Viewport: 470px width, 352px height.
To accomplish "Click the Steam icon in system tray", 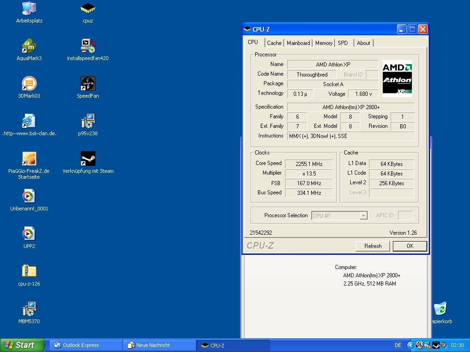I will 436,346.
